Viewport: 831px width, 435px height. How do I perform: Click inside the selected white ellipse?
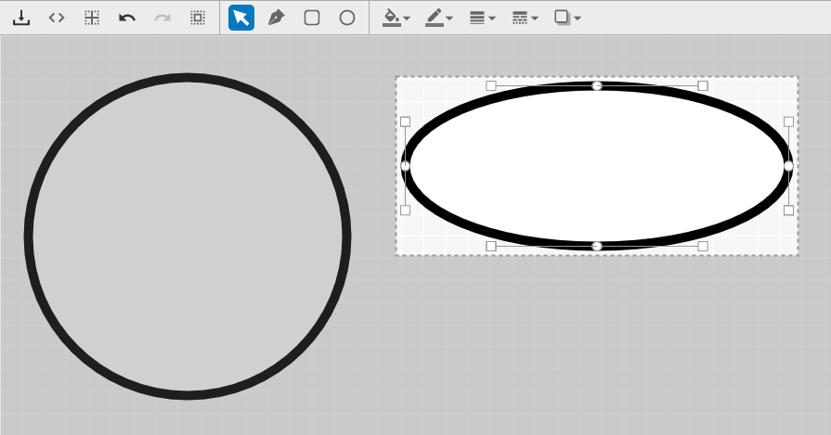click(597, 166)
